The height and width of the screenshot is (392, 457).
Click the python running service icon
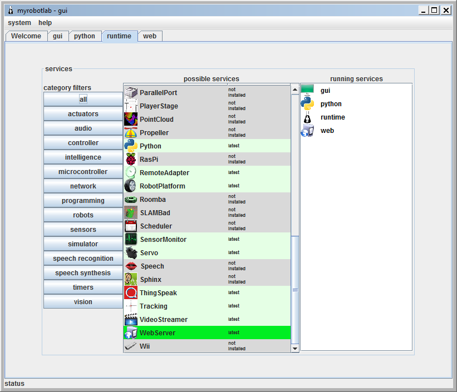pos(307,103)
